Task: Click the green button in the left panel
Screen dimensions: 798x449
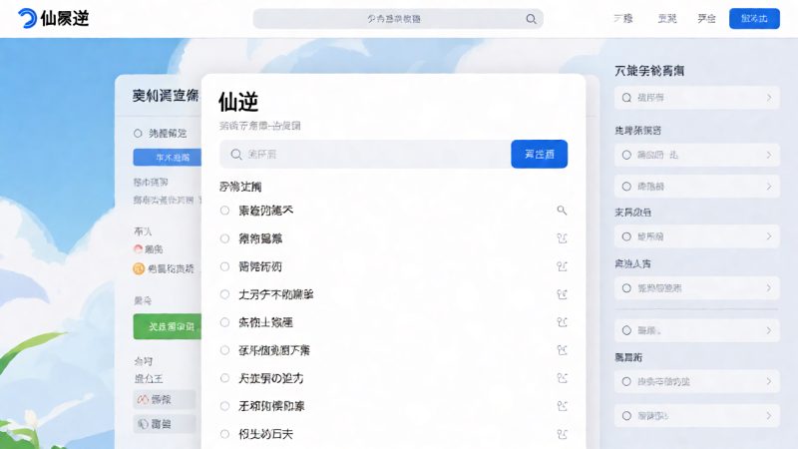Action: [168, 326]
